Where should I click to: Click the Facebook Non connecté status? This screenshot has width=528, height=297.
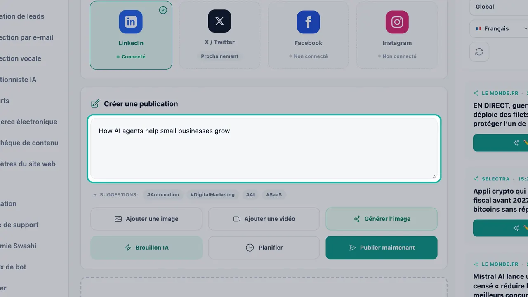308,56
